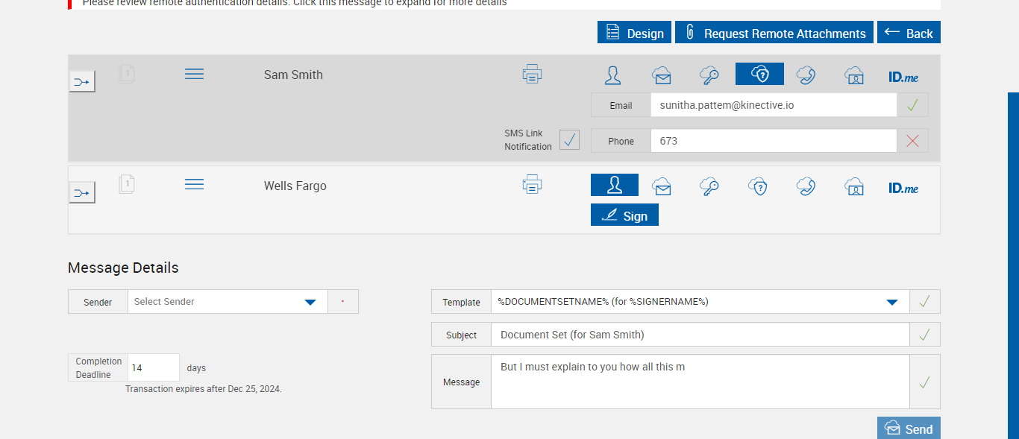The width and height of the screenshot is (1019, 439).
Task: Click Request Remote Attachments button
Action: 774,33
